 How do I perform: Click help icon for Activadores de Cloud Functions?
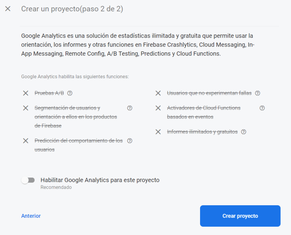click(x=262, y=108)
